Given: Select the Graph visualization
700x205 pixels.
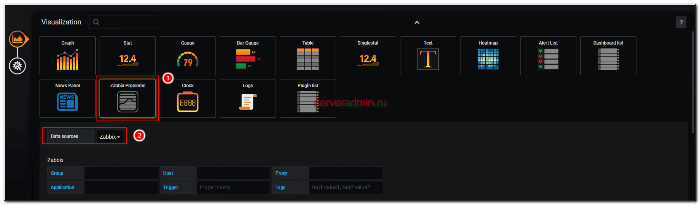Looking at the screenshot, I should click(x=67, y=56).
